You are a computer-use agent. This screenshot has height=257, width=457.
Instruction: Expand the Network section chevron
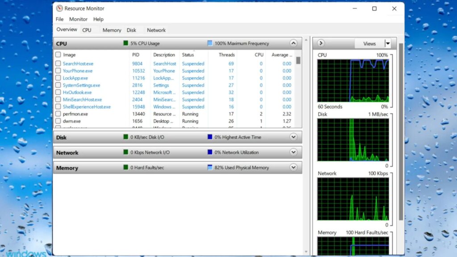click(x=294, y=152)
